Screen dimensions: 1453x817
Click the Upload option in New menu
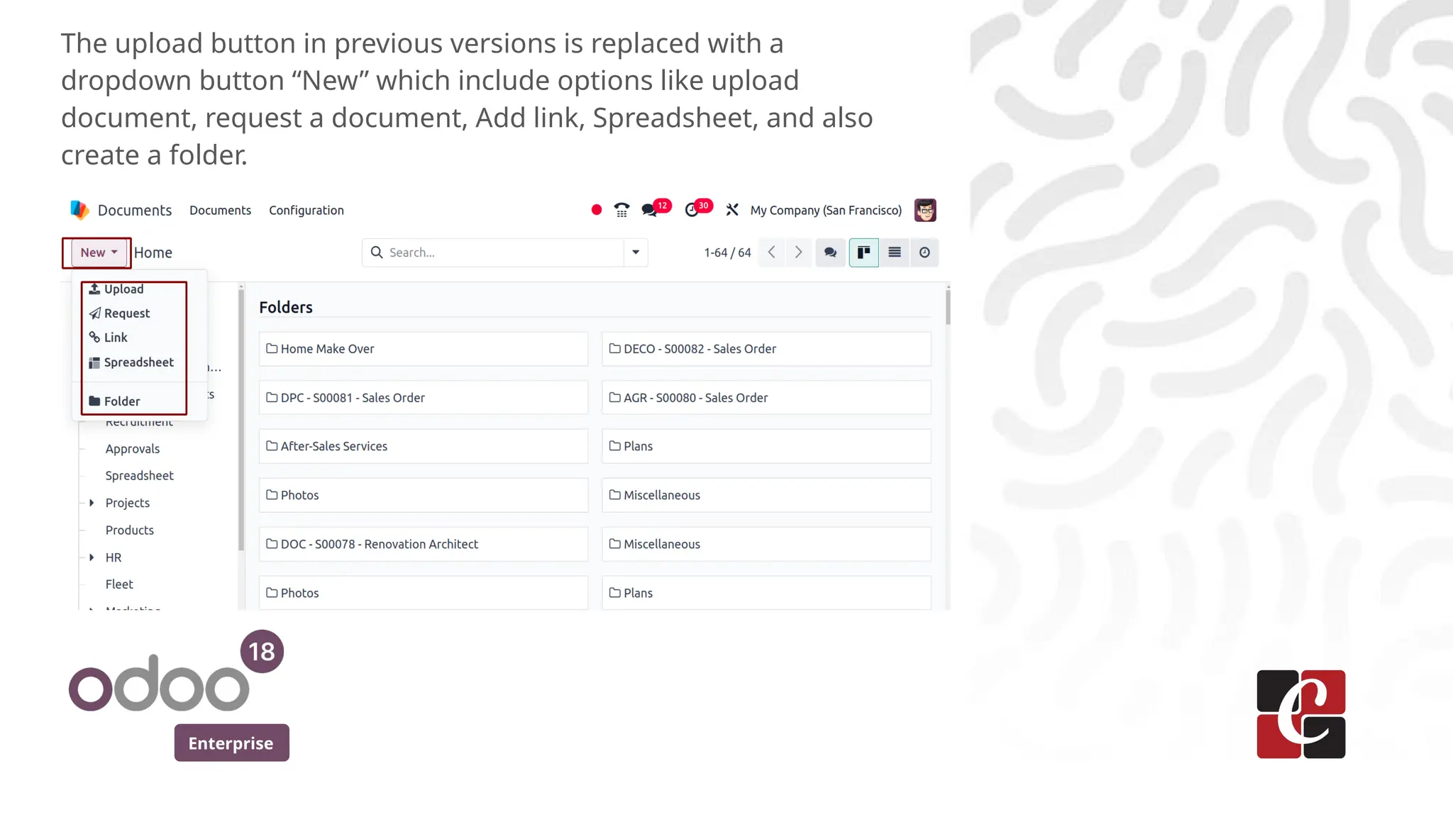click(123, 289)
